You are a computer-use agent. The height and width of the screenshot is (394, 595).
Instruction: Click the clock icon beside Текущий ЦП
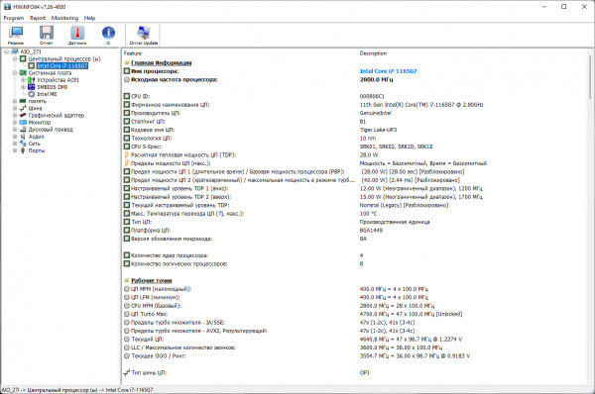coord(127,340)
